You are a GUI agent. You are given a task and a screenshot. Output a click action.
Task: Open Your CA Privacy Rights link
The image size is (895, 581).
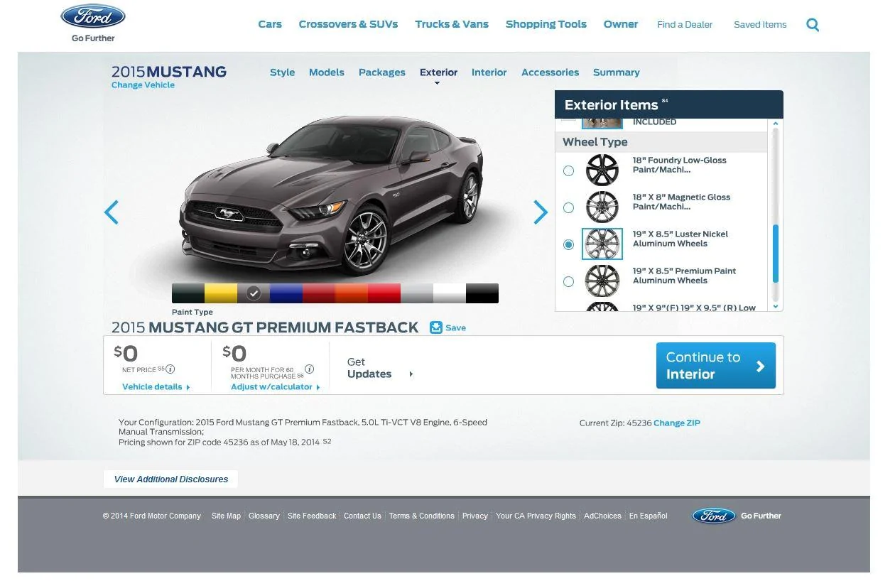[x=536, y=516]
